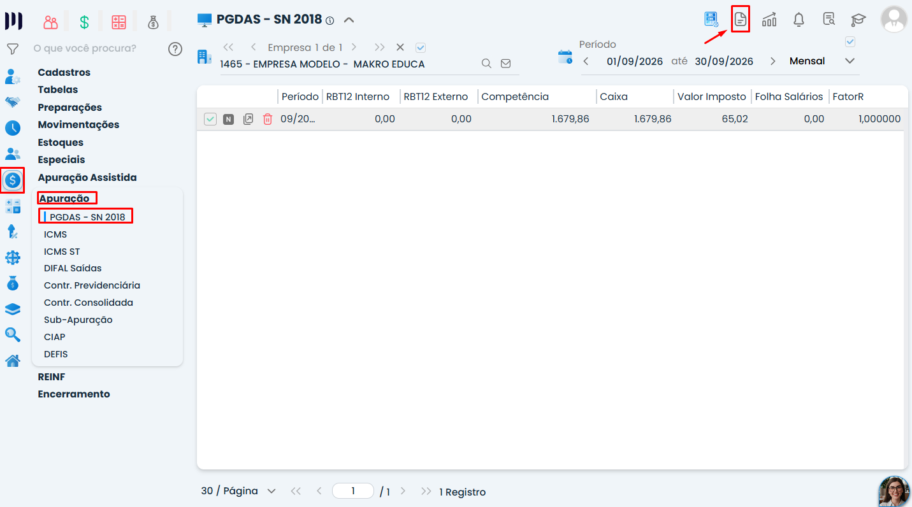Open the DEFIS menu item
This screenshot has height=507, width=912.
click(56, 354)
